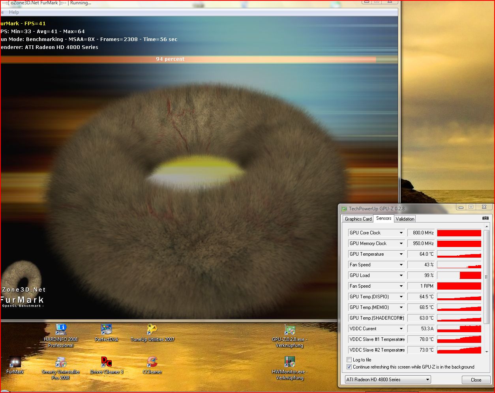
Task: Click the GPU Temperature history graph
Action: tap(459, 254)
